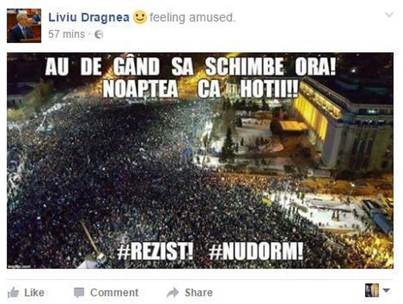Viewport: 403px width, 304px height.
Task: Open the post options chevron menu
Action: coord(389,15)
